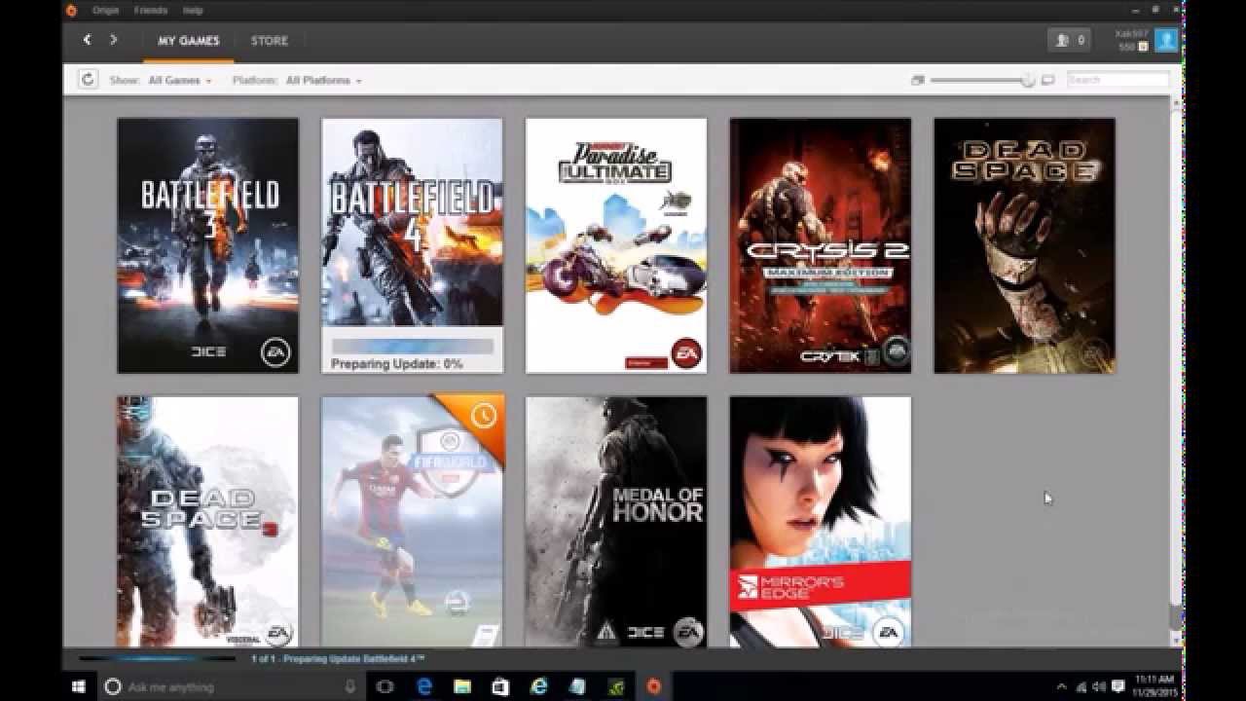
Task: Click the library Search field
Action: point(1118,80)
